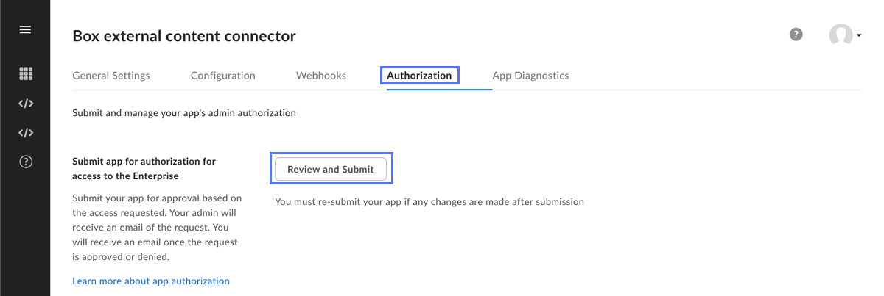Open the sidebar help question mark
This screenshot has height=296, width=884.
coord(26,162)
